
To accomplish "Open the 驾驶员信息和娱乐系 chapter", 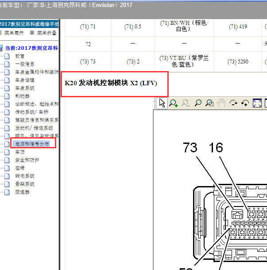I will 37,120.
